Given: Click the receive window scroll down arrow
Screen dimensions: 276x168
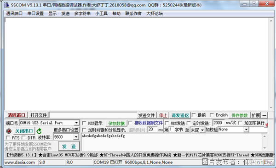Looking at the screenshot, I should pyautogui.click(x=271, y=108).
